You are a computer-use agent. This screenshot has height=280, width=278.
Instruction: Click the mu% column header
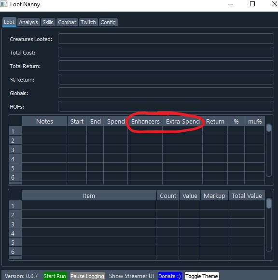255,121
